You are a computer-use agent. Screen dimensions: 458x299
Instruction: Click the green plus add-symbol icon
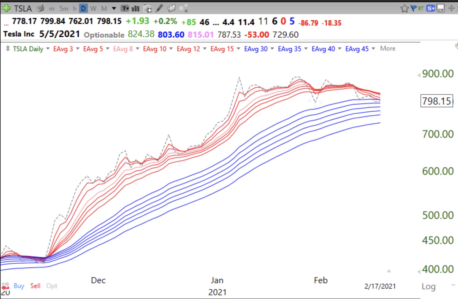click(x=6, y=8)
